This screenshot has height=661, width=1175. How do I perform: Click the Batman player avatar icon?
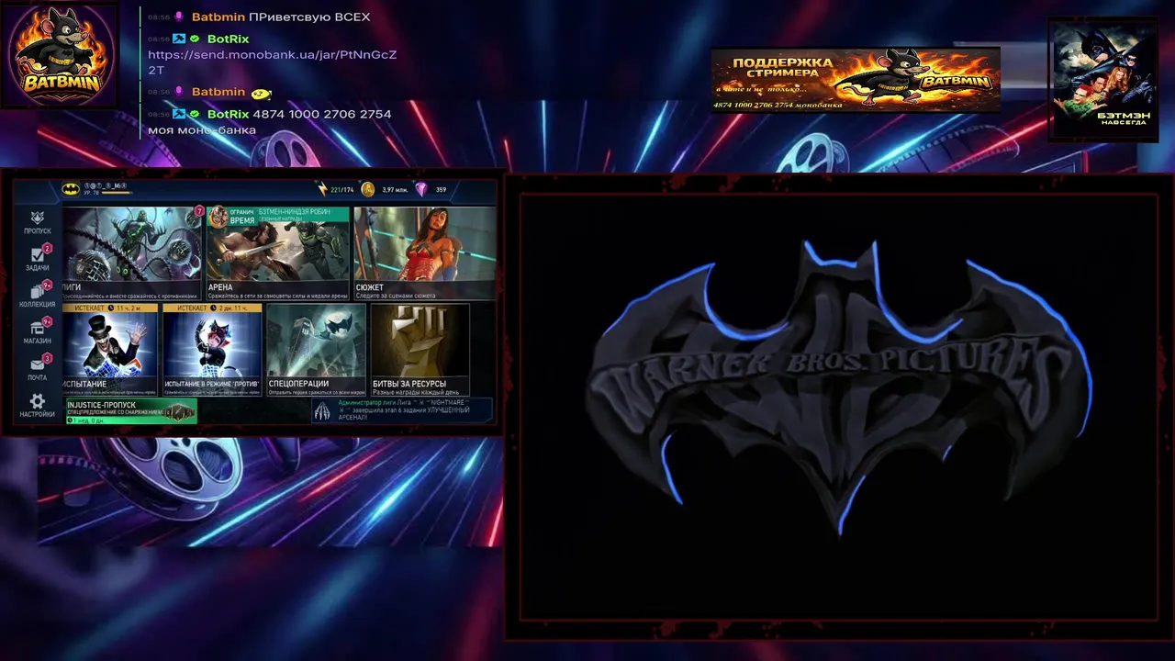(70, 189)
